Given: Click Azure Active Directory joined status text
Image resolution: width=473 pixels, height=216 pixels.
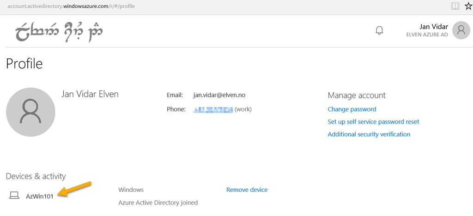Looking at the screenshot, I should click(158, 203).
